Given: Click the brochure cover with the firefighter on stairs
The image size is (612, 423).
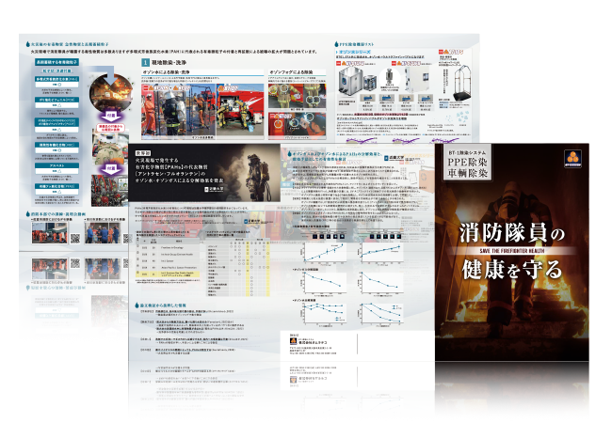Looking at the screenshot, I should tap(511, 252).
